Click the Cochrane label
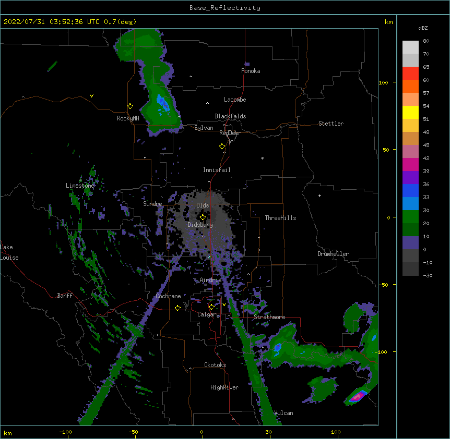 (x=169, y=296)
